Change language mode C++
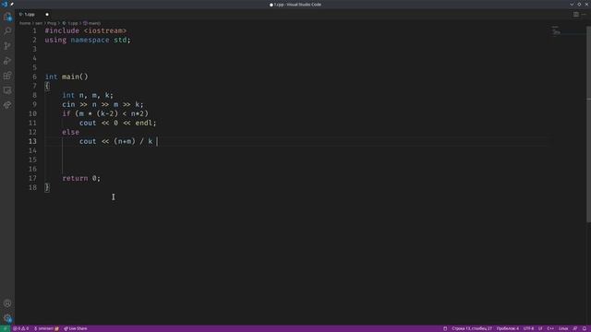This screenshot has height=332, width=591. [x=550, y=328]
